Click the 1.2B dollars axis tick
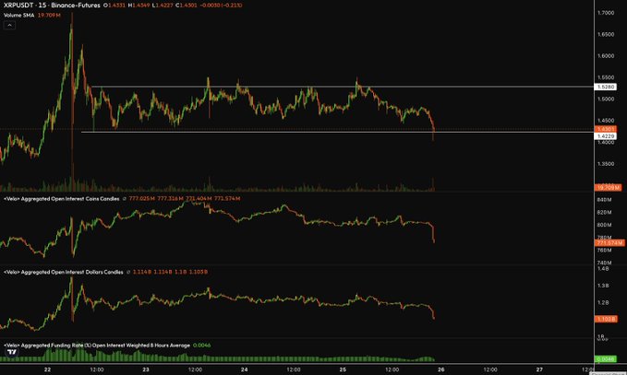Viewport: 627px width, 375px height. pyautogui.click(x=603, y=303)
